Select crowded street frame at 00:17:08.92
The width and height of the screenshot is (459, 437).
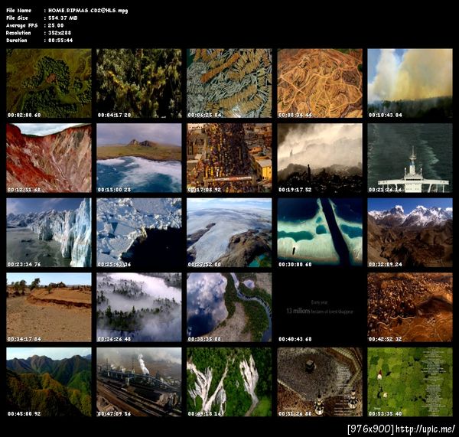(229, 158)
